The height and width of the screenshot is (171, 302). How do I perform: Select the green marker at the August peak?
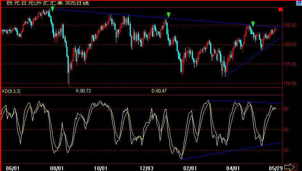(52, 9)
